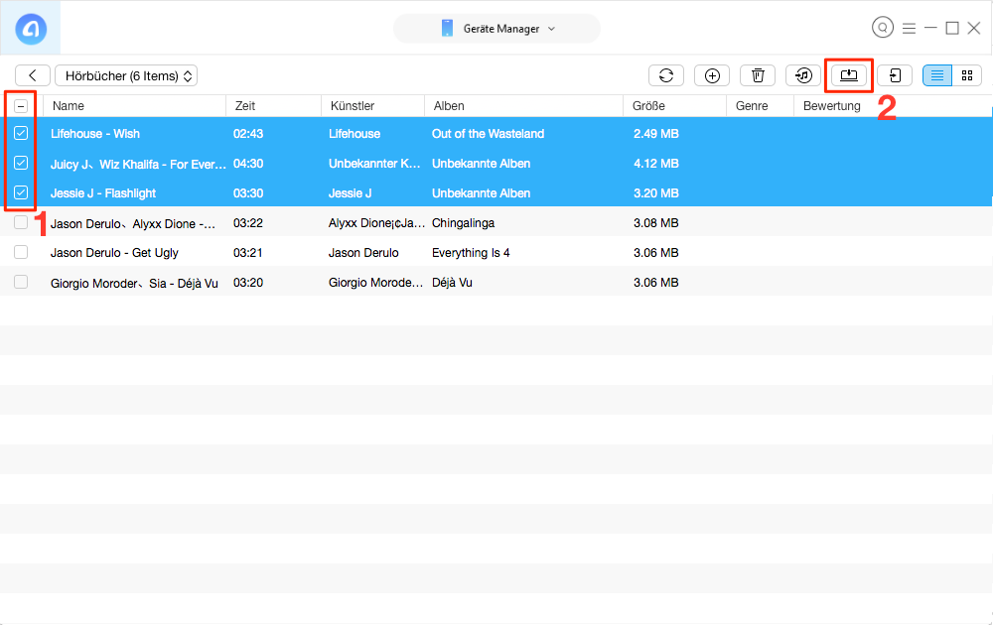Open the Geräte Manager dropdown
Screen dimensions: 993x625
point(497,29)
